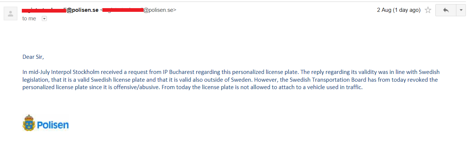The width and height of the screenshot is (470, 149).
Task: Click the sender's grey avatar icon
Action: tap(10, 14)
